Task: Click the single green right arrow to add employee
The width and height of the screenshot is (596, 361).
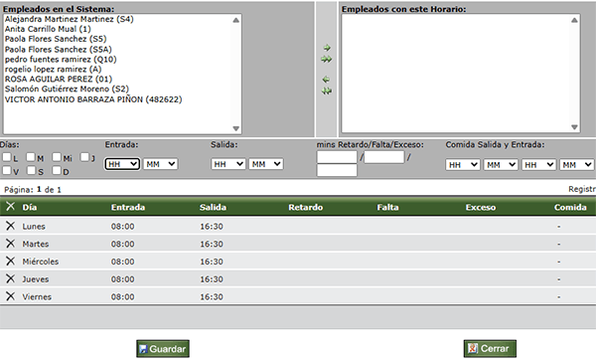Action: (x=327, y=48)
